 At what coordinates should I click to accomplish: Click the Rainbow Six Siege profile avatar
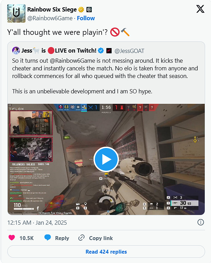coord(16,14)
